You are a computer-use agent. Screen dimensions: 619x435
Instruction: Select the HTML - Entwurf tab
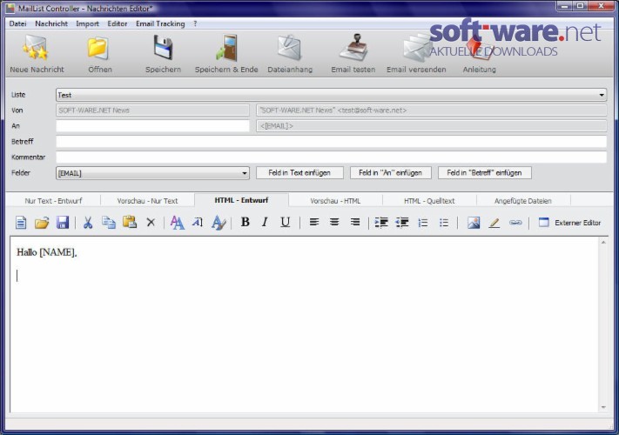tap(241, 200)
